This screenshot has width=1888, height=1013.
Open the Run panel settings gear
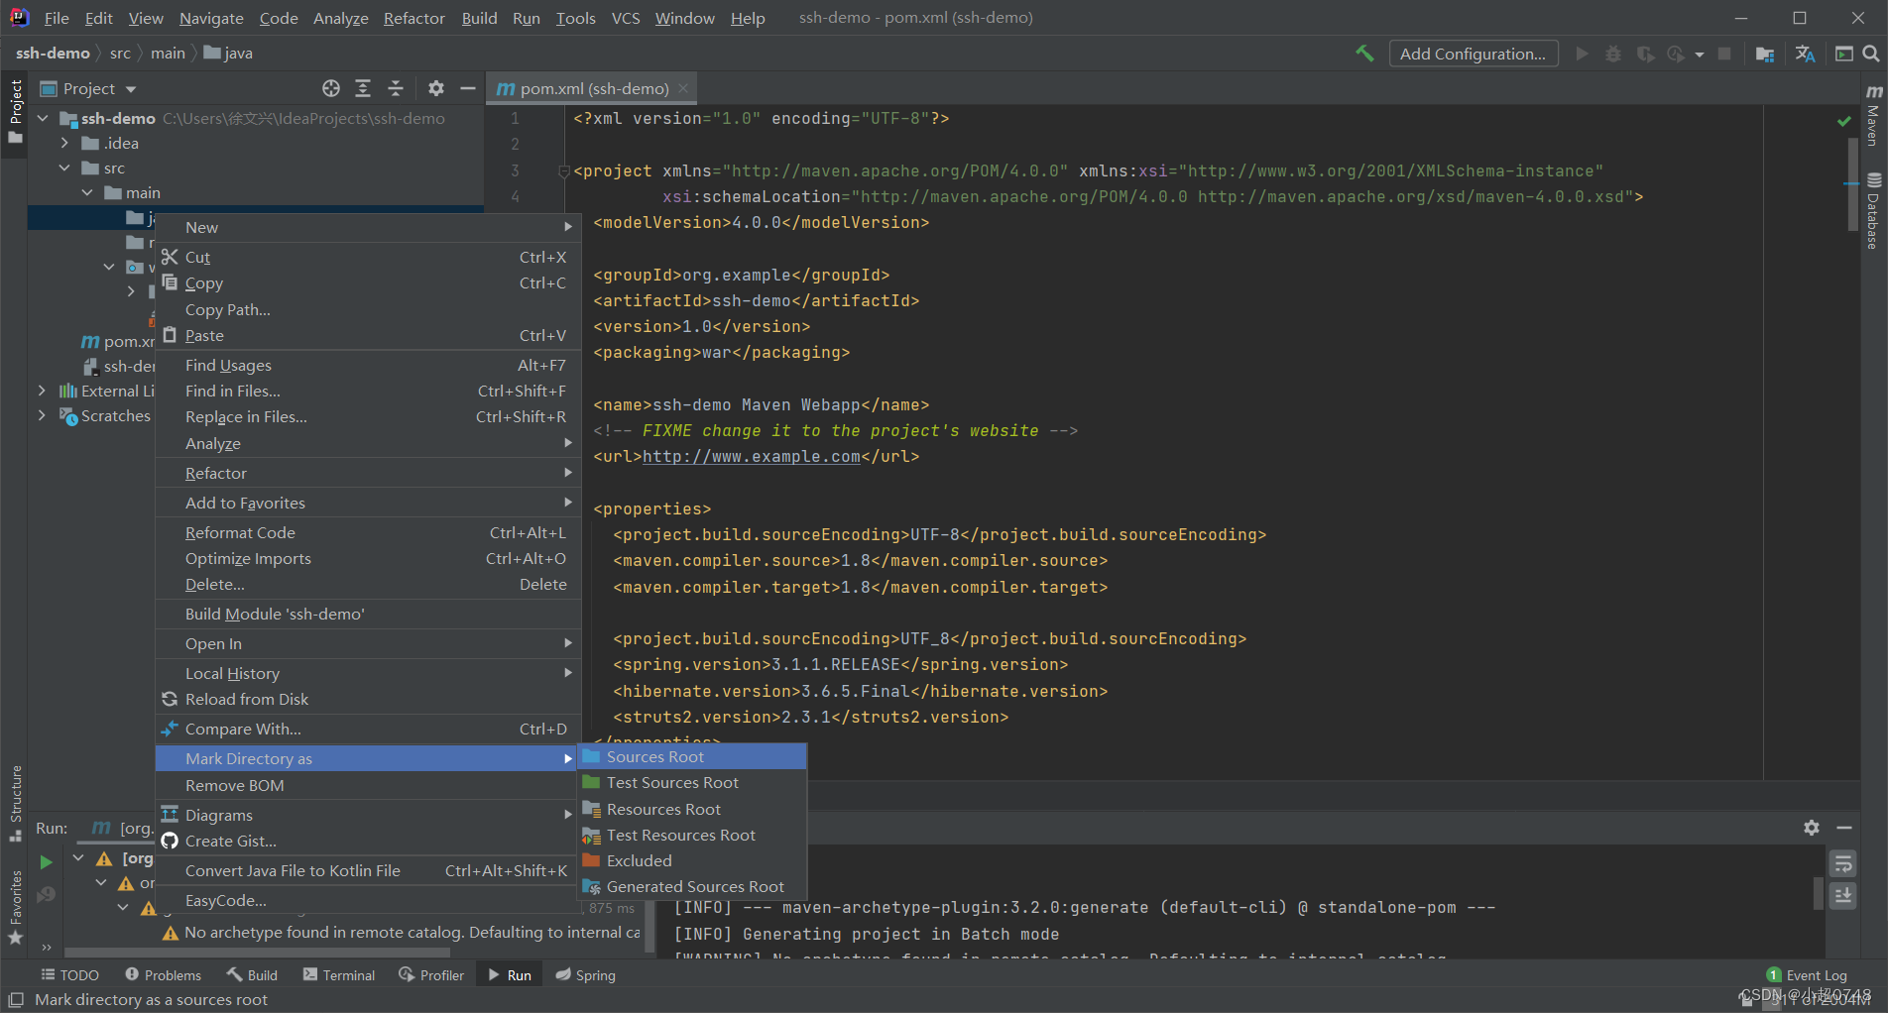pos(1812,828)
